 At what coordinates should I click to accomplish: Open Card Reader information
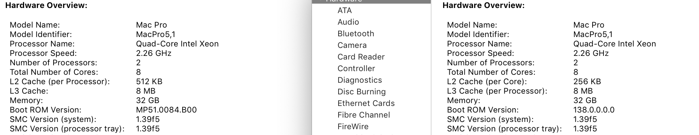(x=361, y=57)
